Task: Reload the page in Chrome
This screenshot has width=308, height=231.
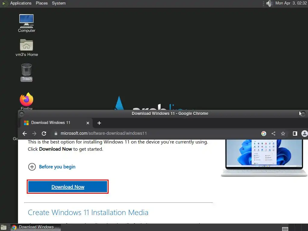Action: pos(44,134)
